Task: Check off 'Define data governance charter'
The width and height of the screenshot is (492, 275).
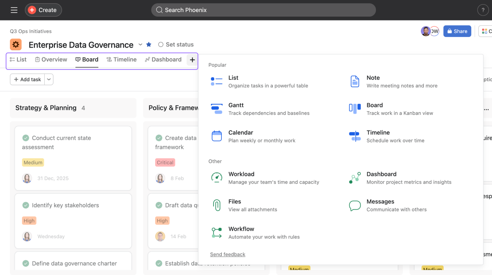Action: (x=26, y=263)
